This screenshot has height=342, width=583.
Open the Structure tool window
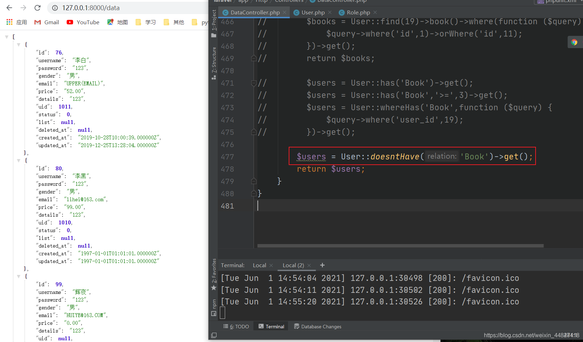[x=214, y=63]
